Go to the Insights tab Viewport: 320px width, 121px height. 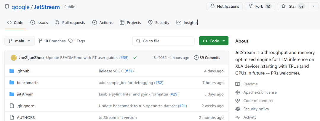[187, 22]
